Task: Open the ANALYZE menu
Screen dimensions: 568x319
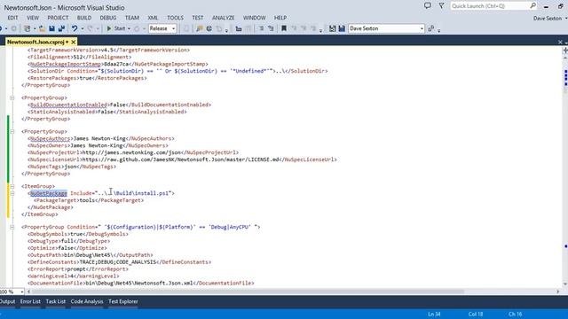Action: (x=223, y=18)
